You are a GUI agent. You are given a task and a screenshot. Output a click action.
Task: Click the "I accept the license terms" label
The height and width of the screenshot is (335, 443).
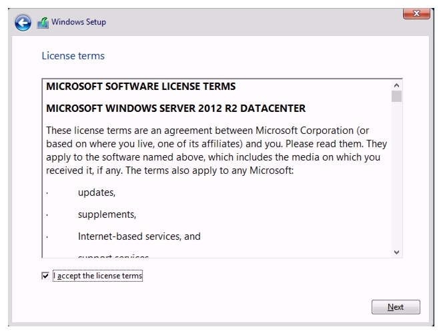coord(98,276)
